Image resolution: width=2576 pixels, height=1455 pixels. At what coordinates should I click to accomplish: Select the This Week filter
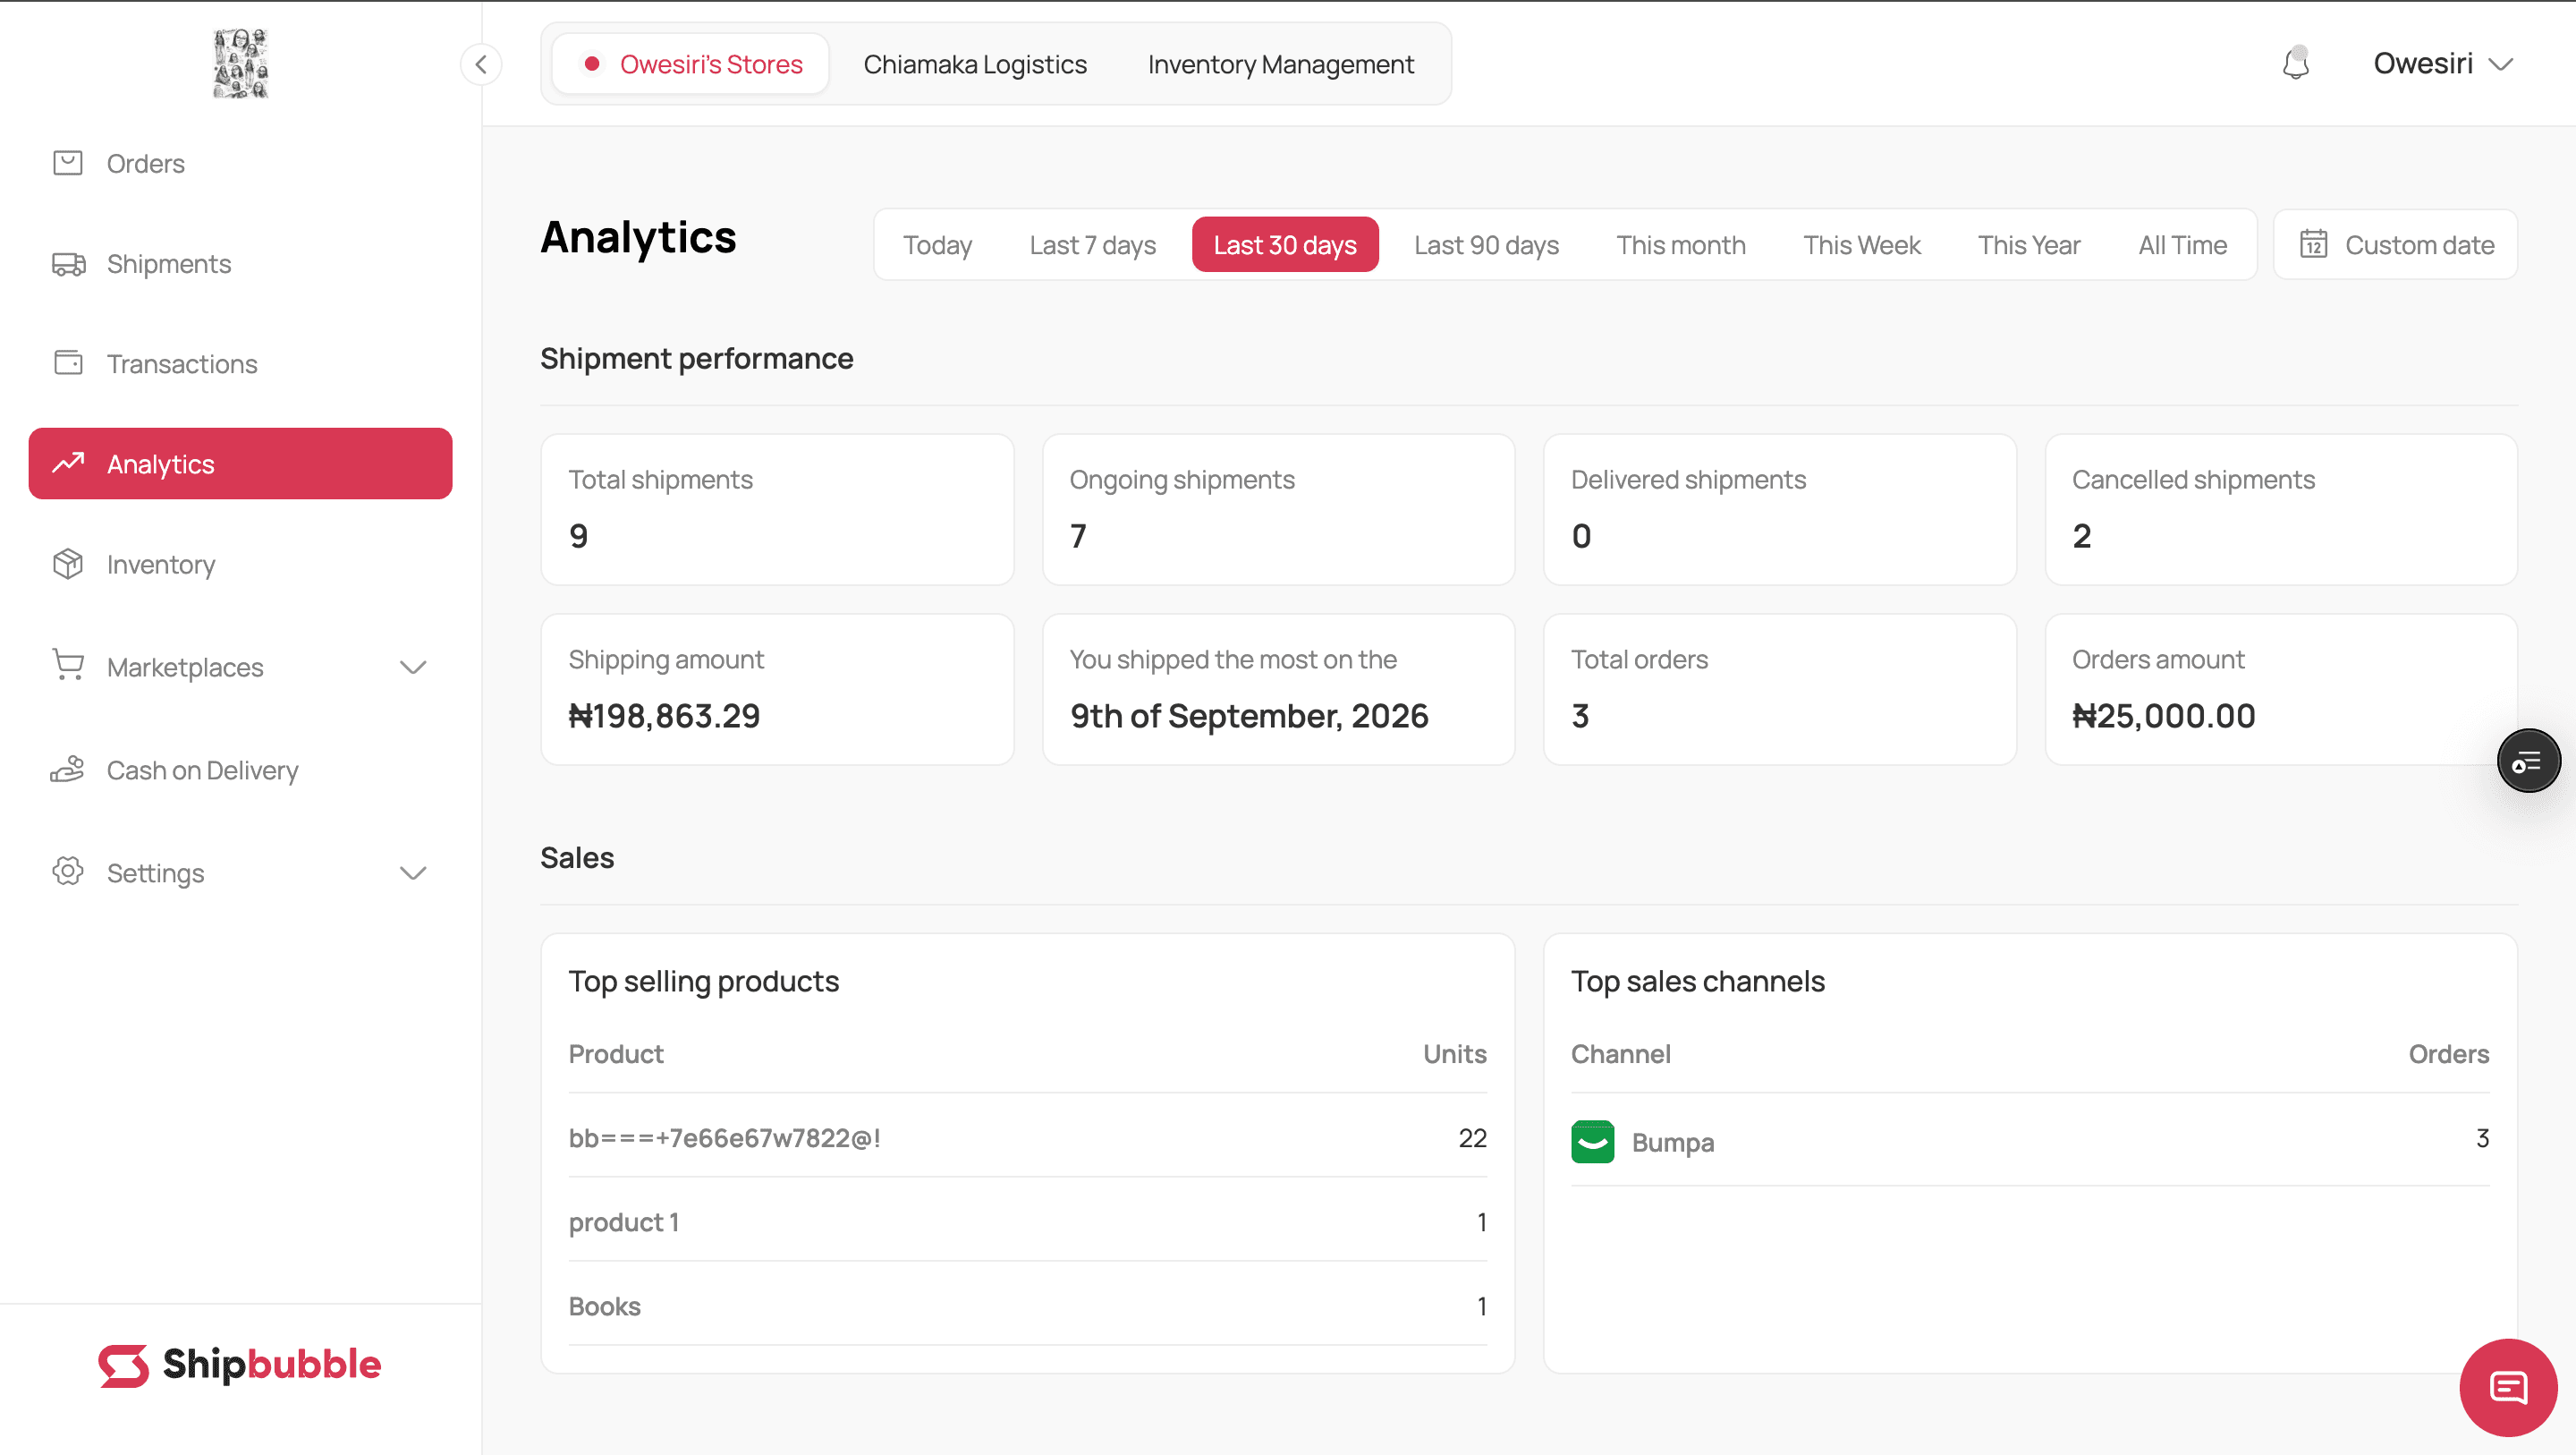[1861, 245]
